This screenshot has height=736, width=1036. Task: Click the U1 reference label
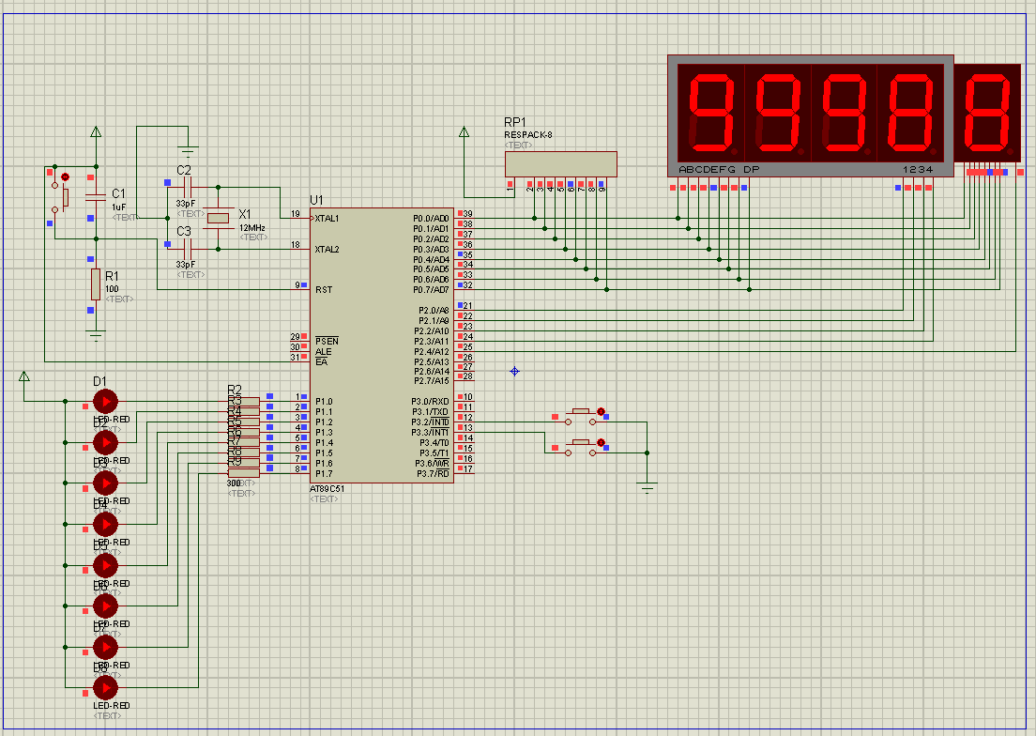[x=316, y=200]
